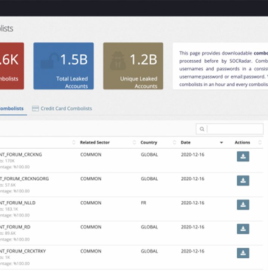The image size is (268, 271).
Task: Click the search magnifier icon
Action: pyautogui.click(x=202, y=129)
